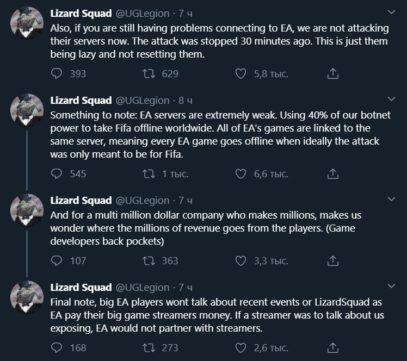Open the chevron menu on the Final note tweet
407x361 pixels.
click(391, 286)
